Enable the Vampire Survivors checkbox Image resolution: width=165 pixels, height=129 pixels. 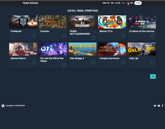point(123,62)
